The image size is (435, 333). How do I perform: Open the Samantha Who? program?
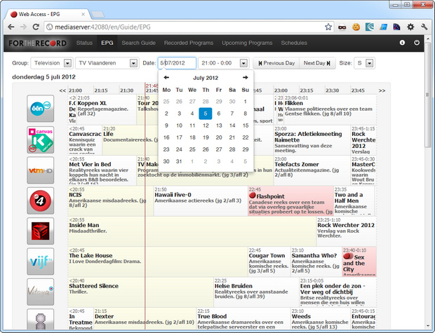[316, 261]
